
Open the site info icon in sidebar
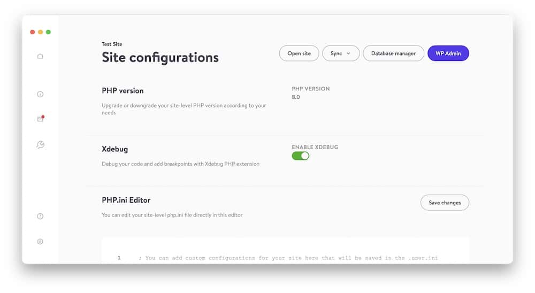pyautogui.click(x=40, y=94)
